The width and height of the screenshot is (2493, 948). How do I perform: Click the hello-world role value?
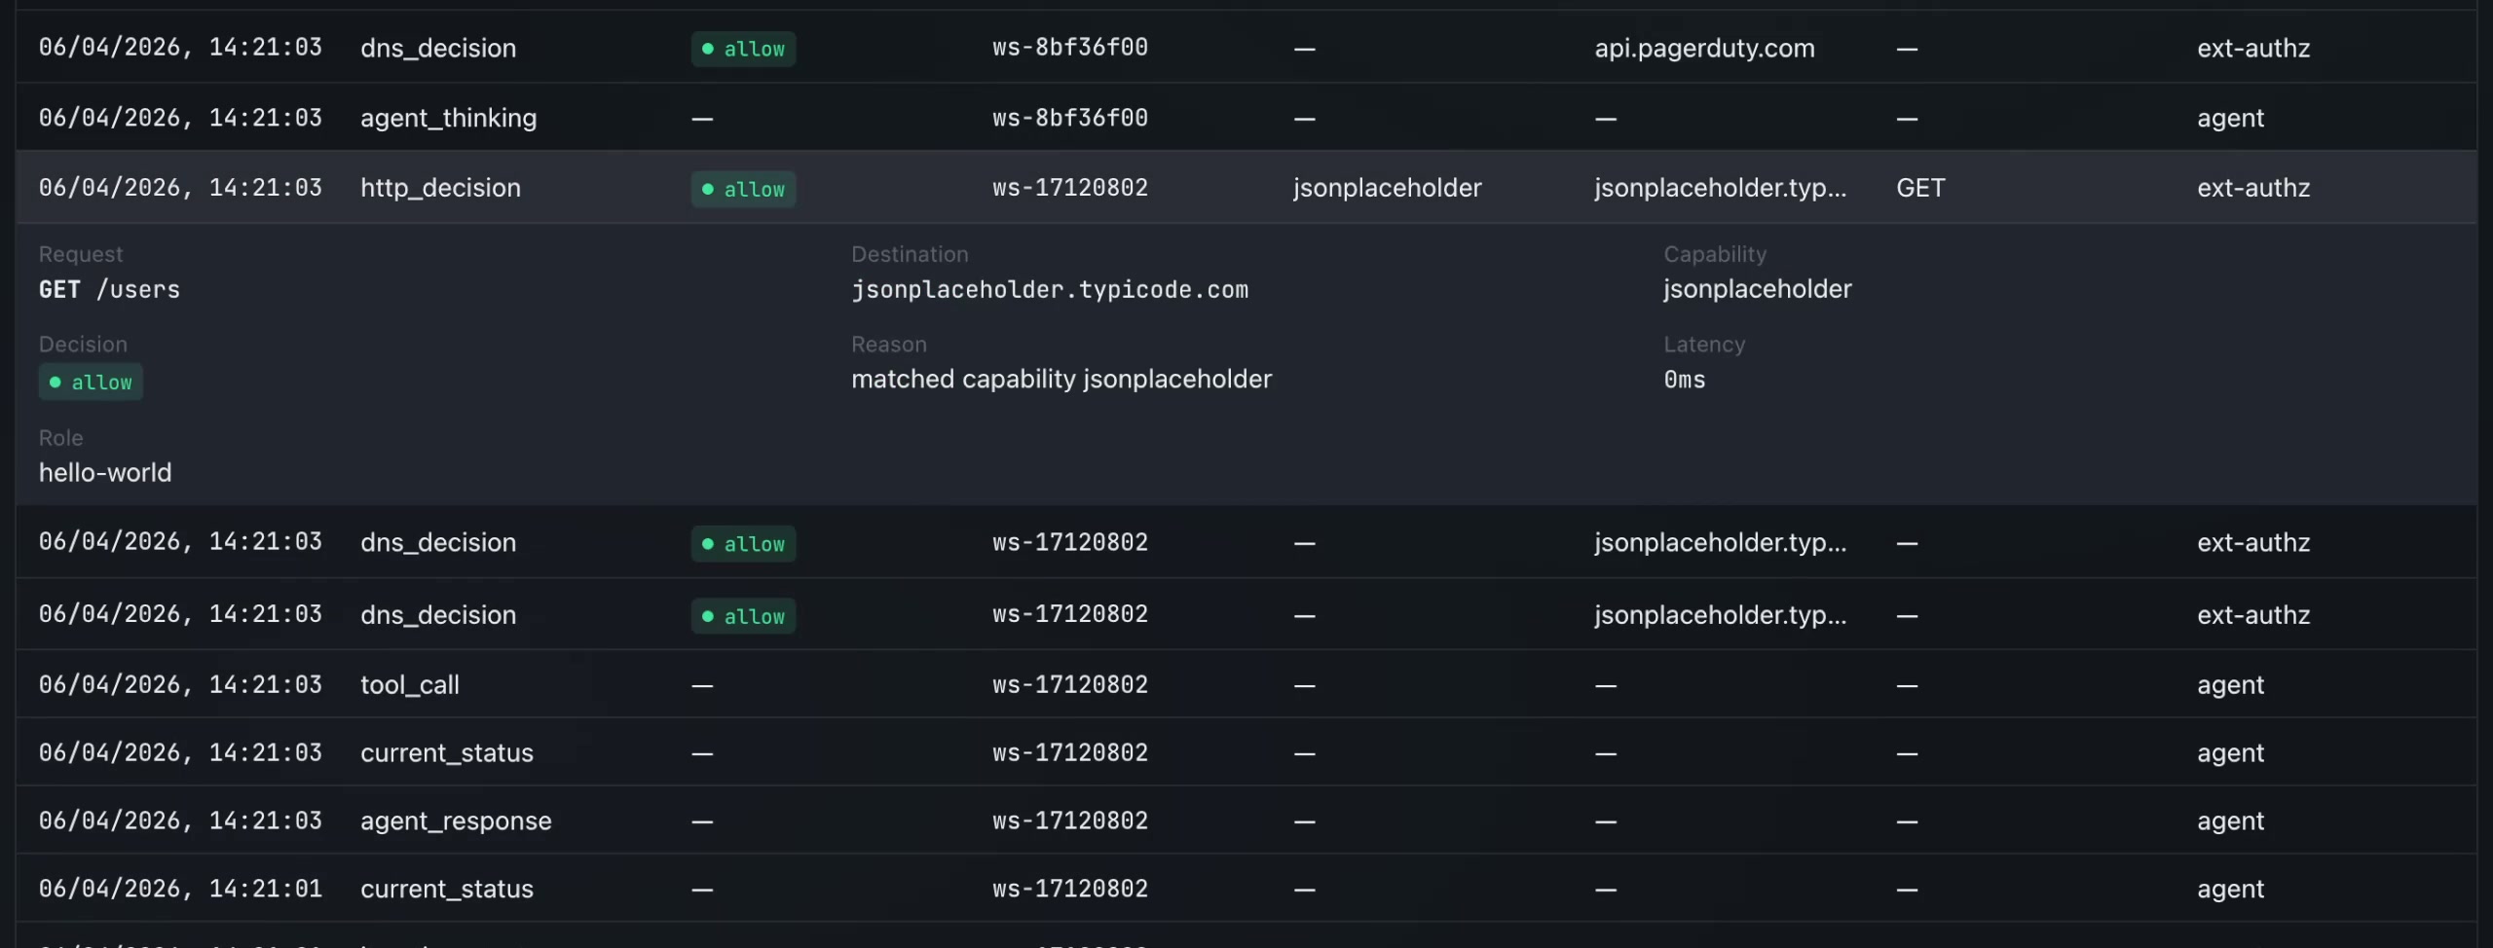tap(104, 472)
